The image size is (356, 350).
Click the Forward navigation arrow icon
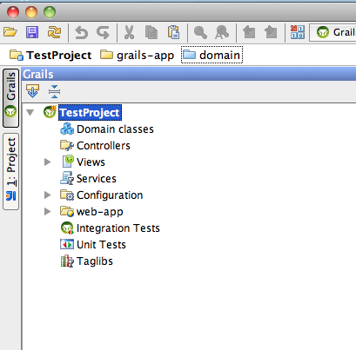(271, 32)
